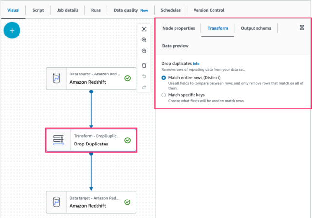Open the Schedules tab
Viewport: 312px width, 218px height.
pos(171,10)
